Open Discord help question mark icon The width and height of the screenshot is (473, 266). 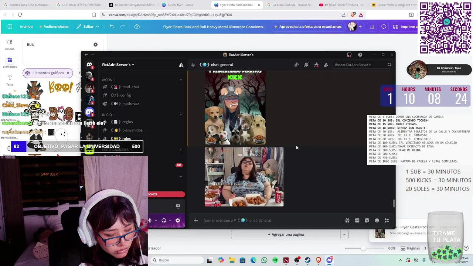pyautogui.click(x=360, y=55)
